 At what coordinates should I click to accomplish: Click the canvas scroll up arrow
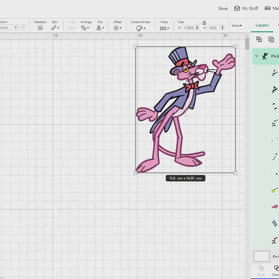247,36
